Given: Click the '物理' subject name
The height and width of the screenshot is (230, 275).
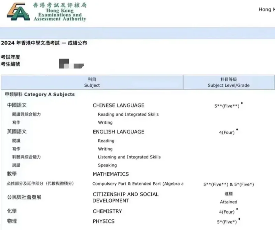Looking at the screenshot, I should pyautogui.click(x=12, y=221).
